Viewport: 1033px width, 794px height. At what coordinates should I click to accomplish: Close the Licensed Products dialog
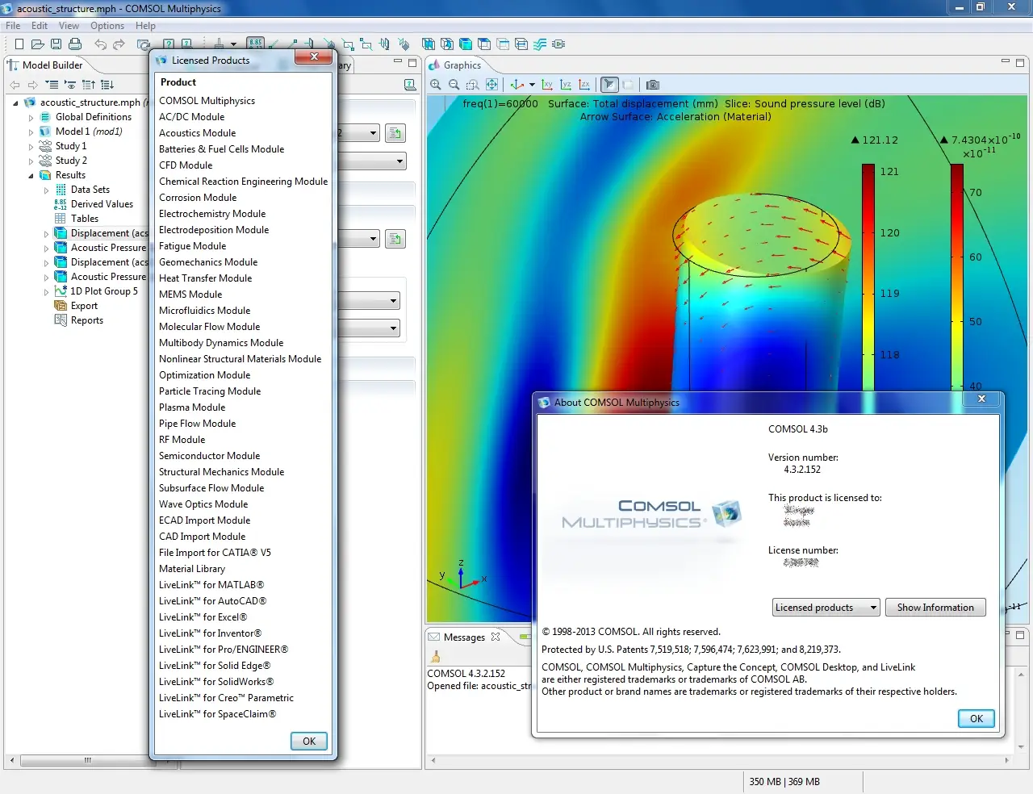pyautogui.click(x=314, y=56)
